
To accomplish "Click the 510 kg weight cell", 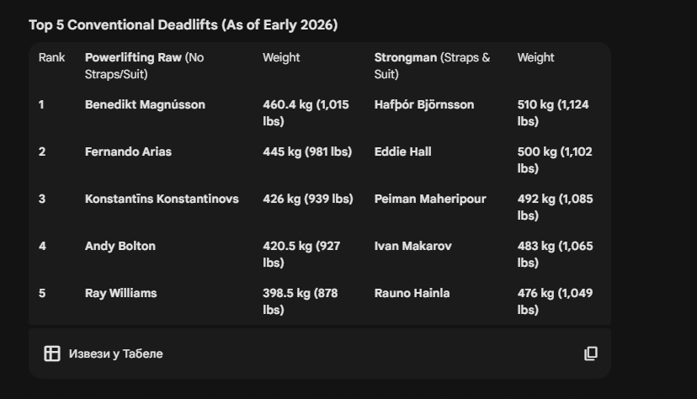I will coord(553,113).
